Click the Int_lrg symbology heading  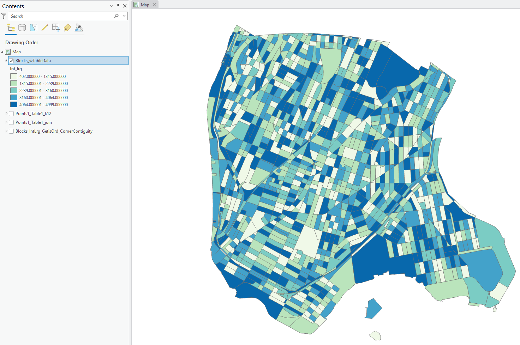tap(16, 69)
